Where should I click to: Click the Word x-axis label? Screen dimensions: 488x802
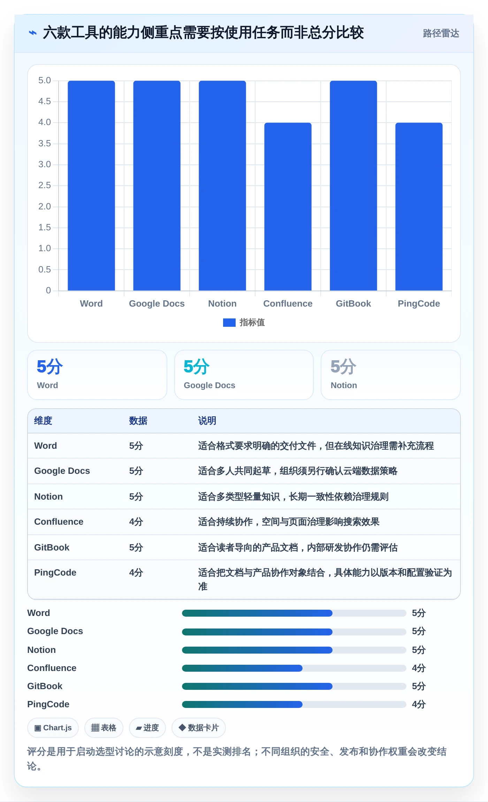[x=91, y=303]
